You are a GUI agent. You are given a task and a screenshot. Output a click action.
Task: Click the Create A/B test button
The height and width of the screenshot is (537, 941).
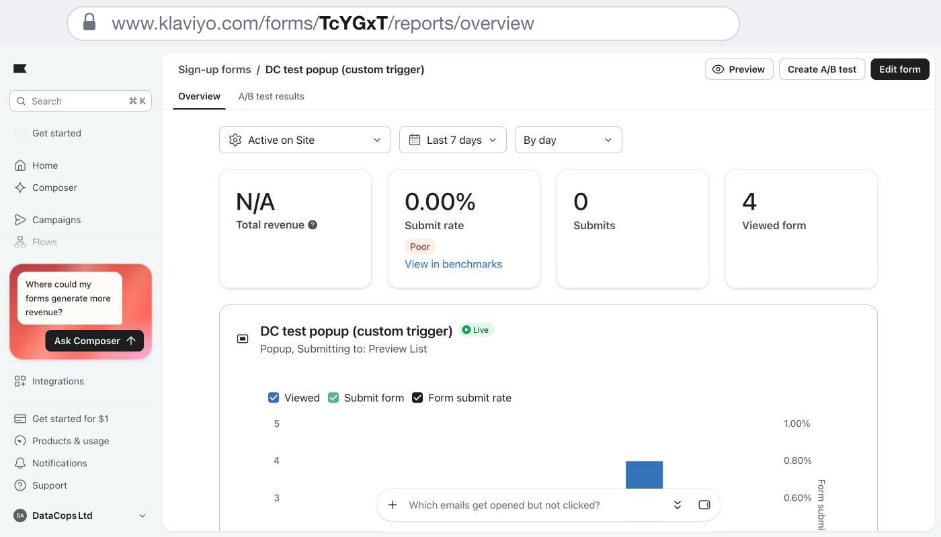[822, 69]
